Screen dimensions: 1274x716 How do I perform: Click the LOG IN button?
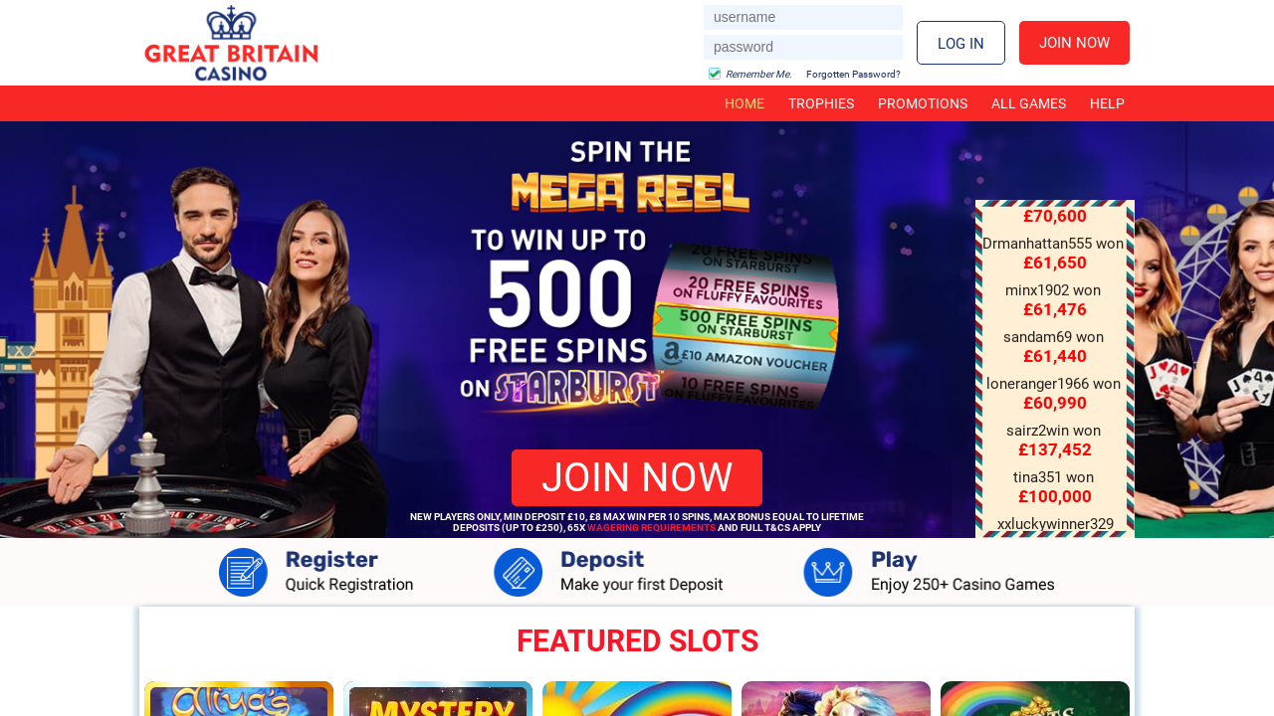coord(960,43)
